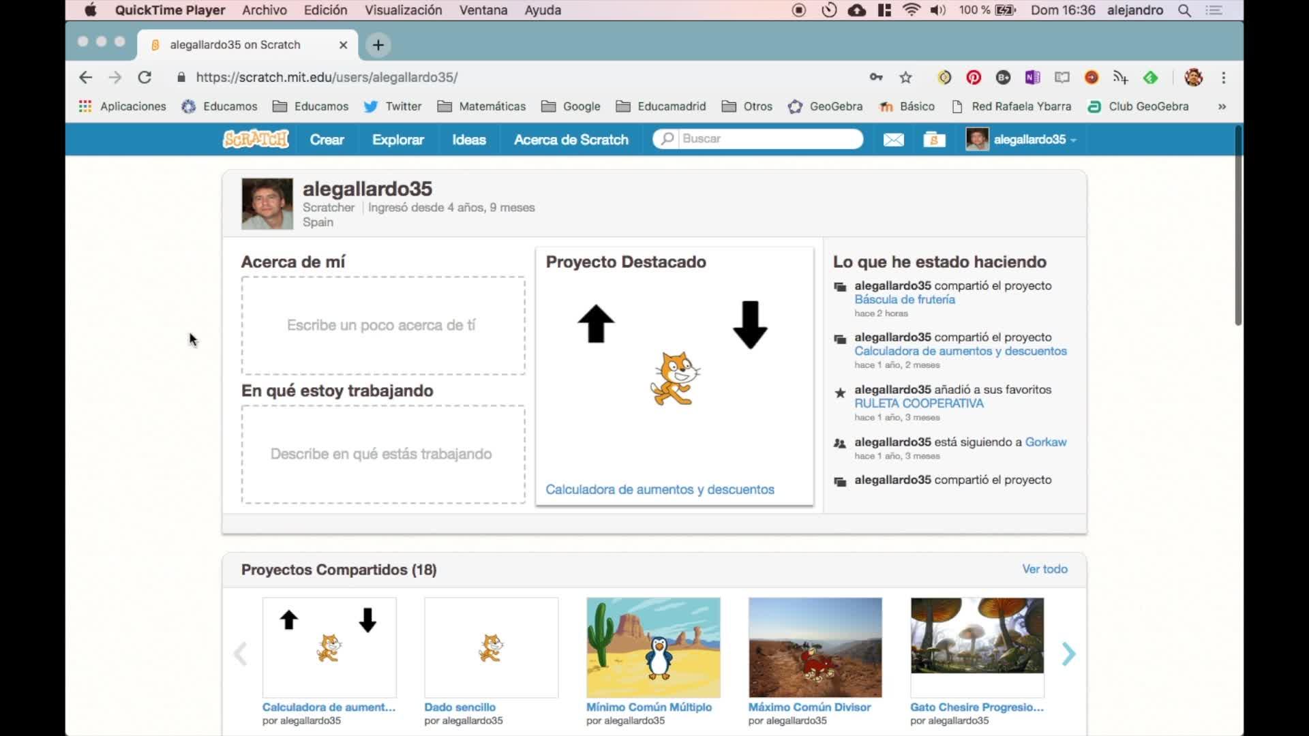The width and height of the screenshot is (1309, 736).
Task: Open the Visualización menu in menu bar
Action: pos(403,10)
